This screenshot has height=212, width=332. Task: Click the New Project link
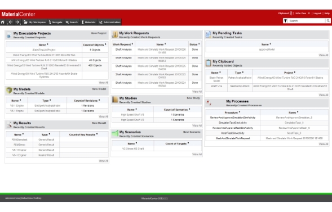[99, 33]
